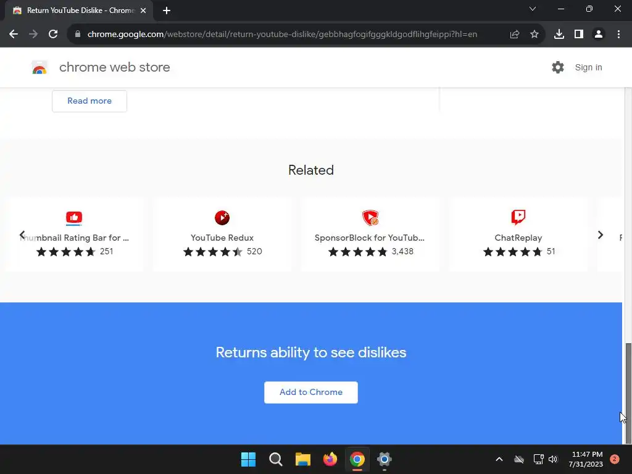
Task: Open the YouTube Redux extension title
Action: [222, 238]
